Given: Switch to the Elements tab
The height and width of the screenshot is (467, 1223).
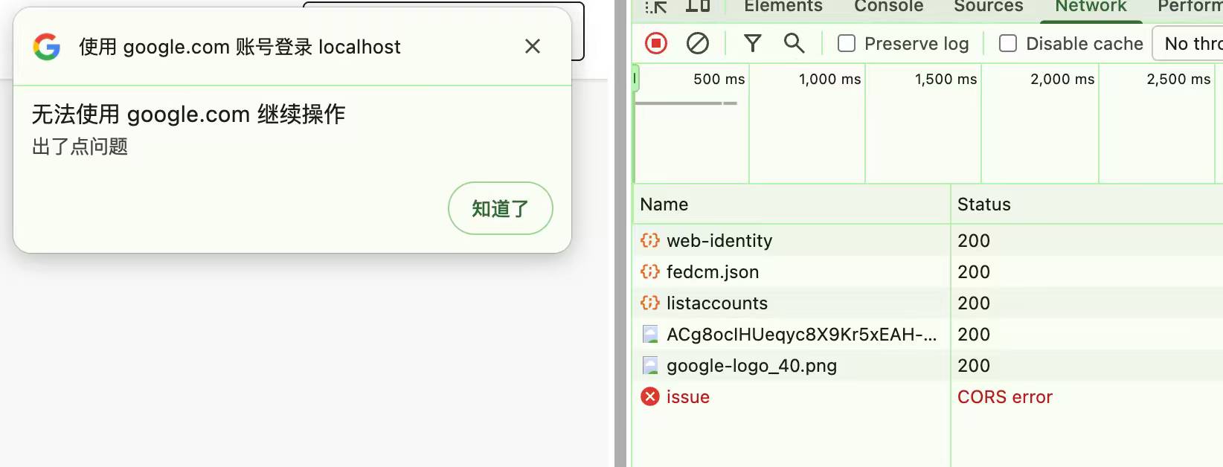Looking at the screenshot, I should click(783, 7).
